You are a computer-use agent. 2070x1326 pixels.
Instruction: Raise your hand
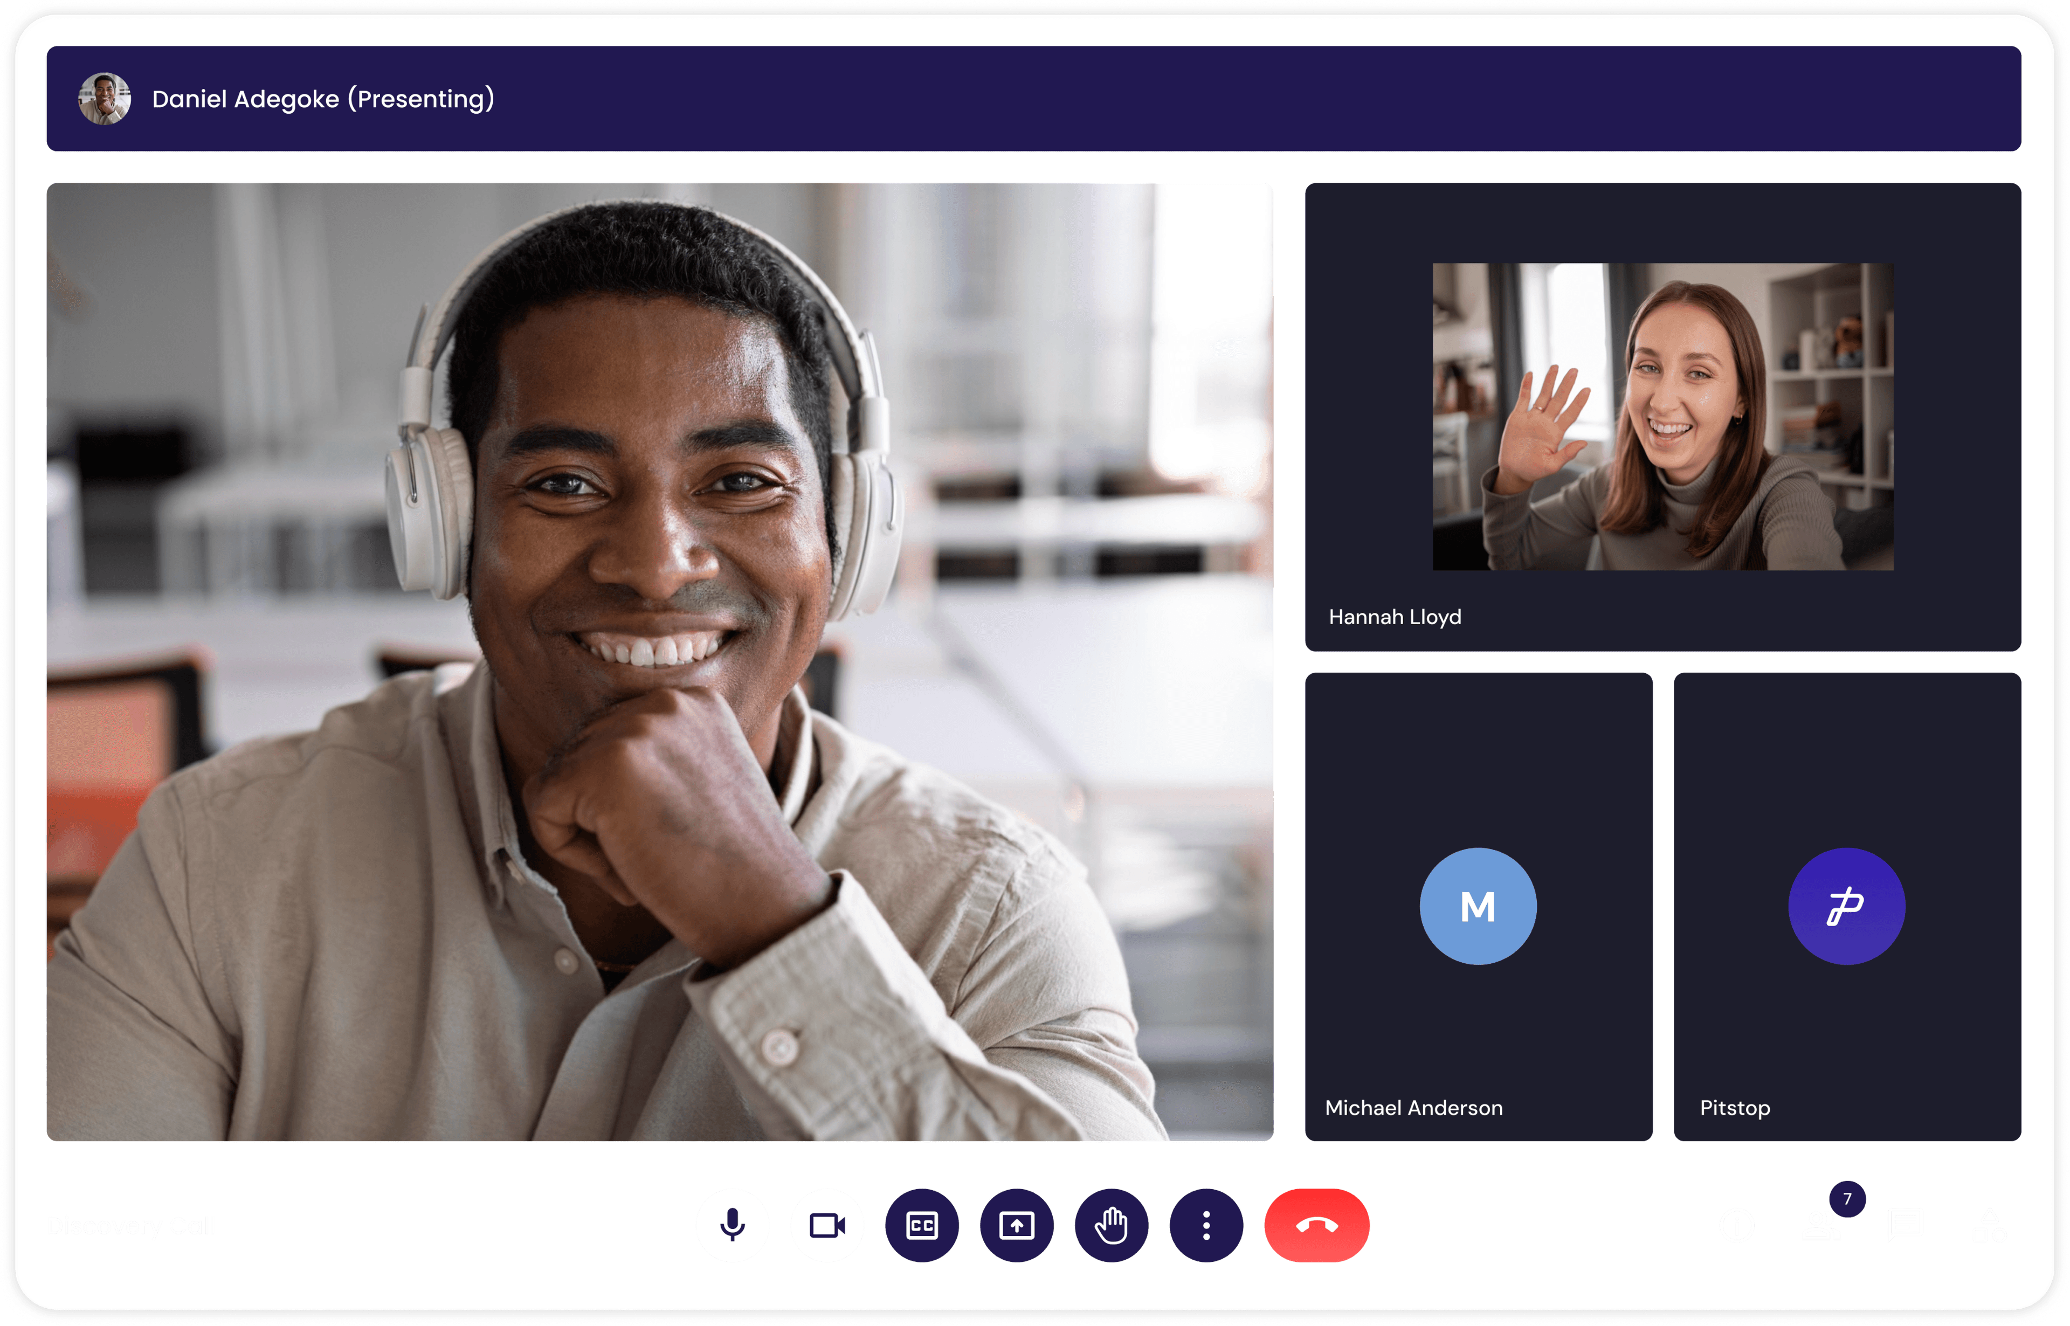tap(1111, 1226)
